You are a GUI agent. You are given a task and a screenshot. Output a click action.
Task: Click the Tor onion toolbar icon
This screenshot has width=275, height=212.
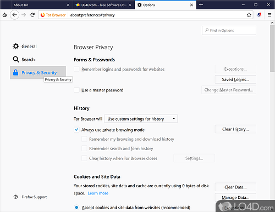coord(5,15)
